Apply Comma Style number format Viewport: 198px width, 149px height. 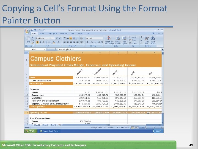(95, 42)
